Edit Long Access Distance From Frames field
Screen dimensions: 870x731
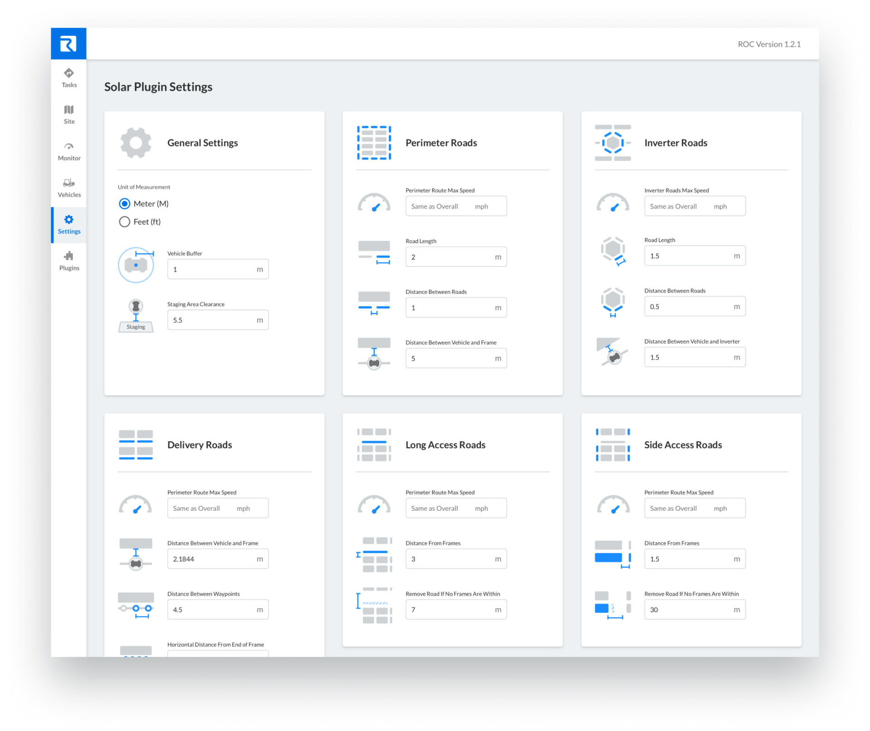click(456, 559)
